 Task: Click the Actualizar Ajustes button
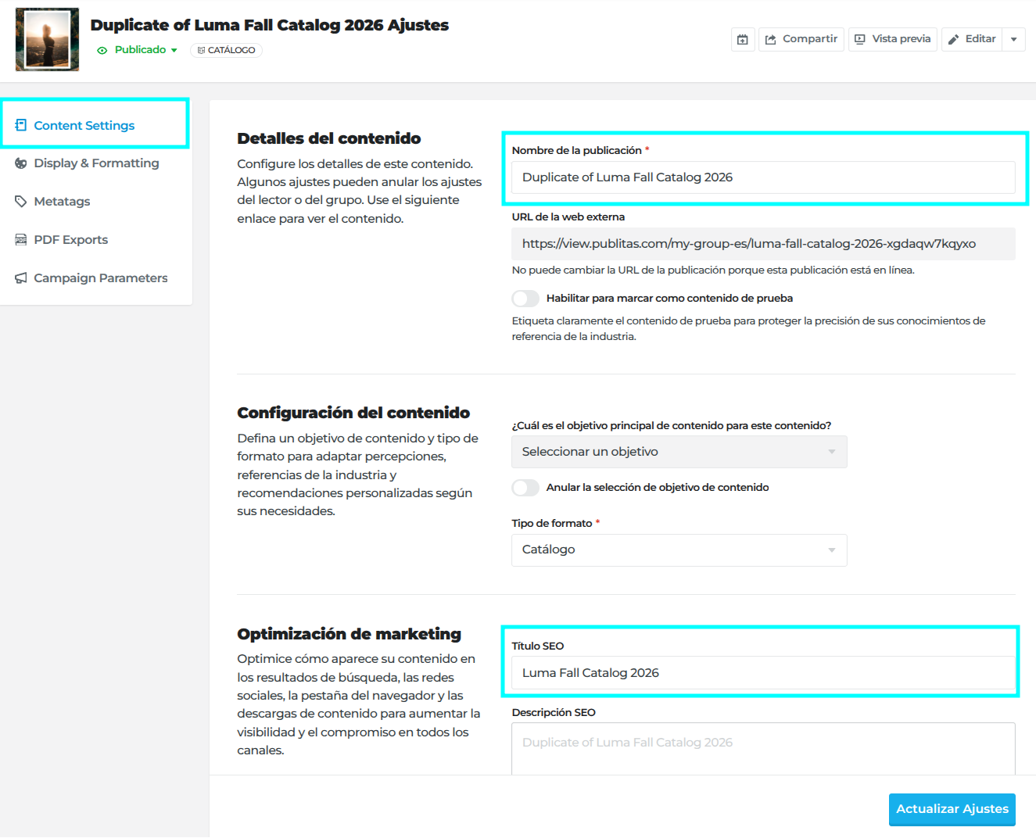coord(952,809)
